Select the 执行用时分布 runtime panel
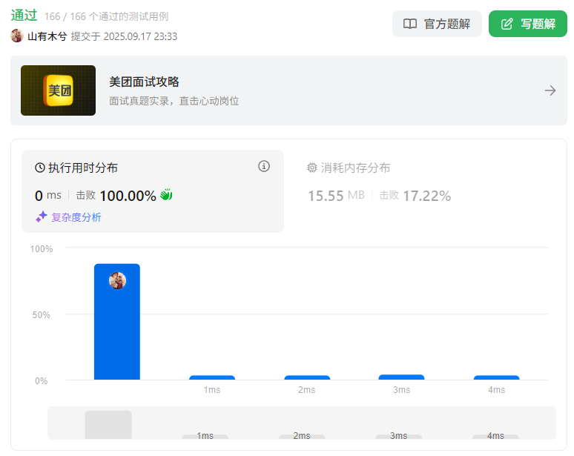Screen dimensions: 574x456 point(153,191)
